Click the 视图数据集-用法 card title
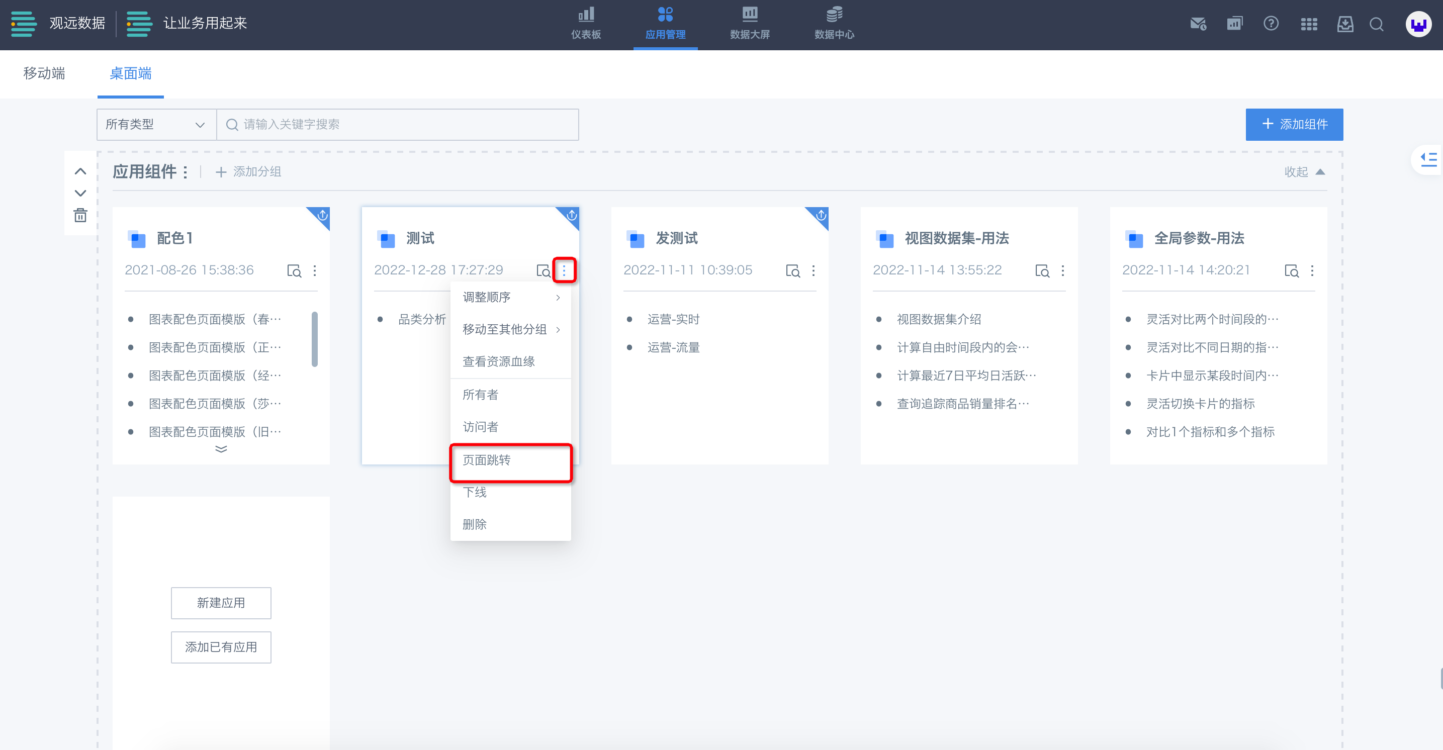The height and width of the screenshot is (750, 1443). [x=957, y=239]
